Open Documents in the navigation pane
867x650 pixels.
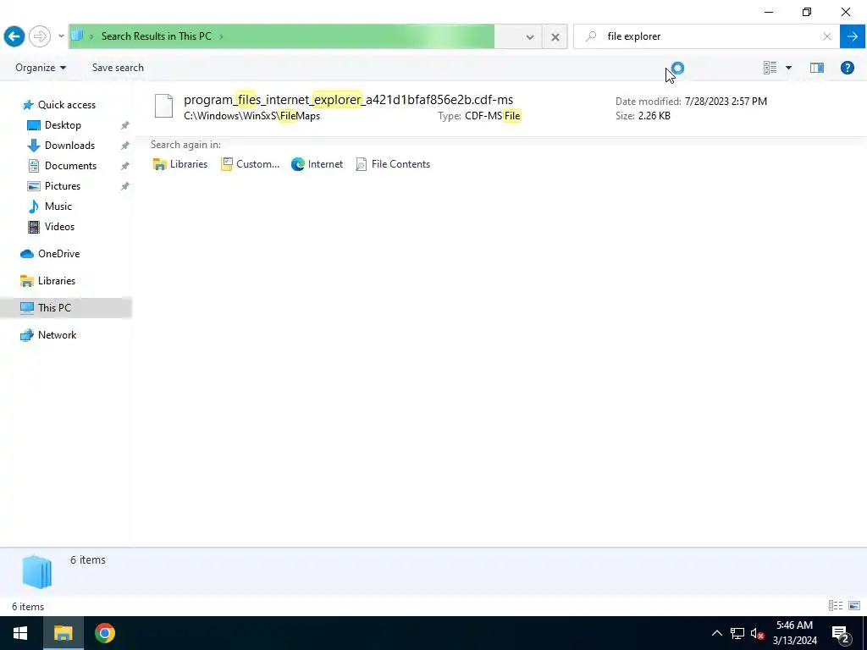point(70,166)
